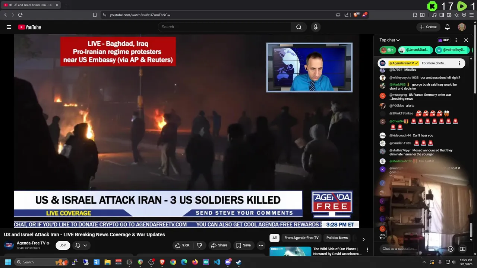Image resolution: width=477 pixels, height=268 pixels.
Task: Focus the YouTube search field
Action: pyautogui.click(x=224, y=27)
